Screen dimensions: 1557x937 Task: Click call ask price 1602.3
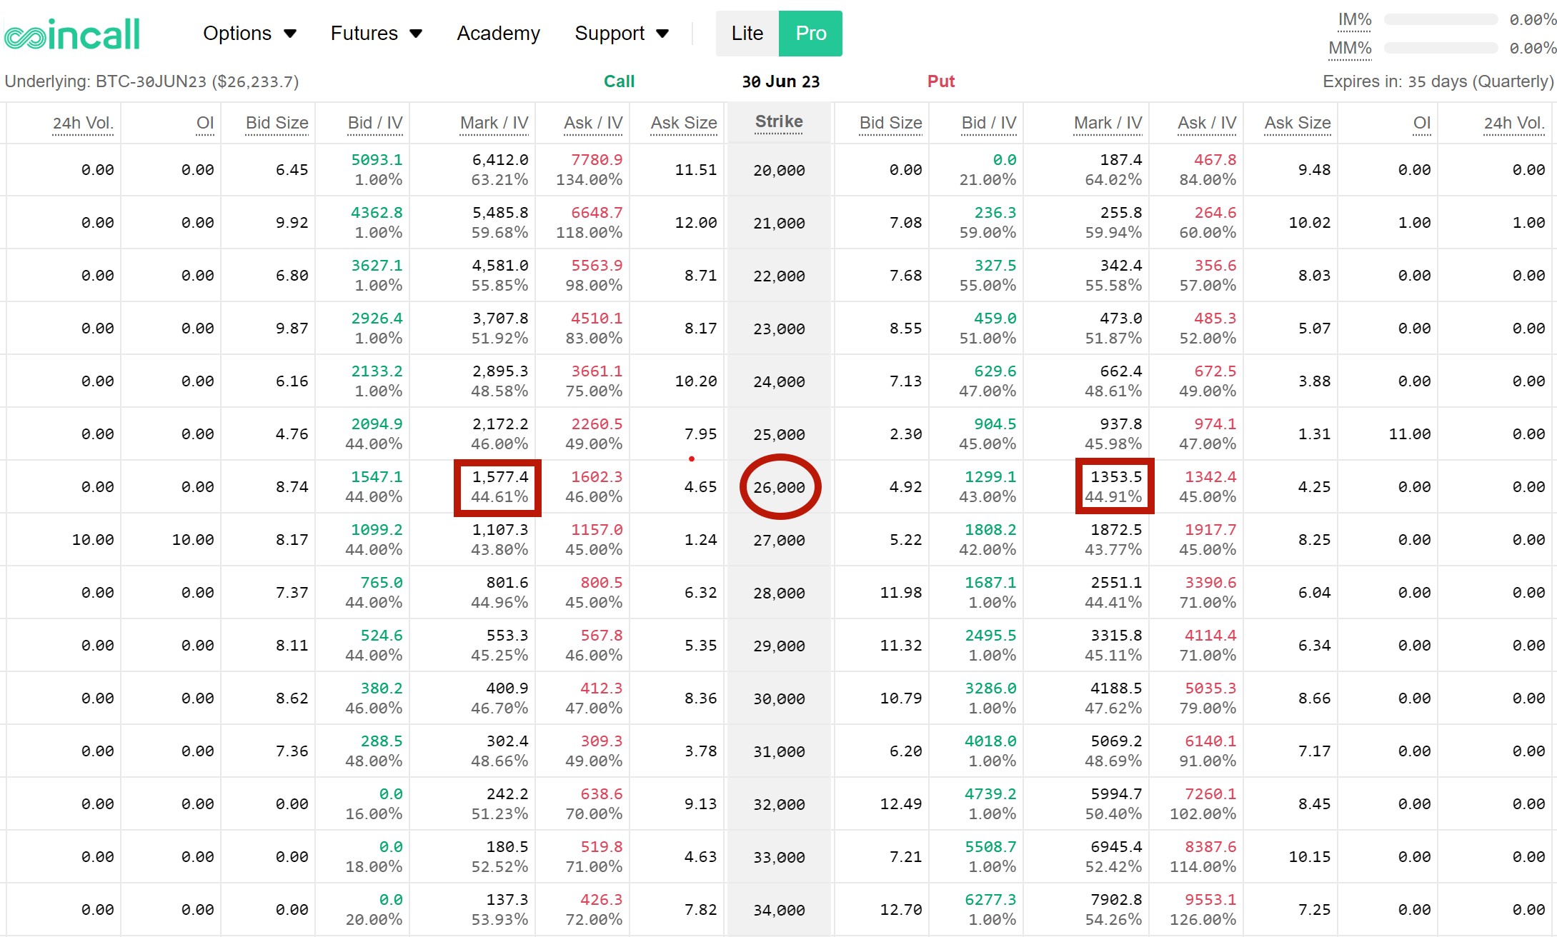point(596,477)
